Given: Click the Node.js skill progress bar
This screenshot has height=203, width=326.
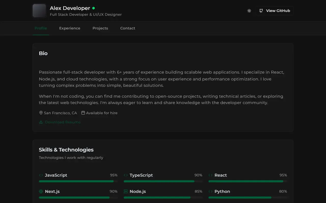Looking at the screenshot, I should tap(163, 197).
